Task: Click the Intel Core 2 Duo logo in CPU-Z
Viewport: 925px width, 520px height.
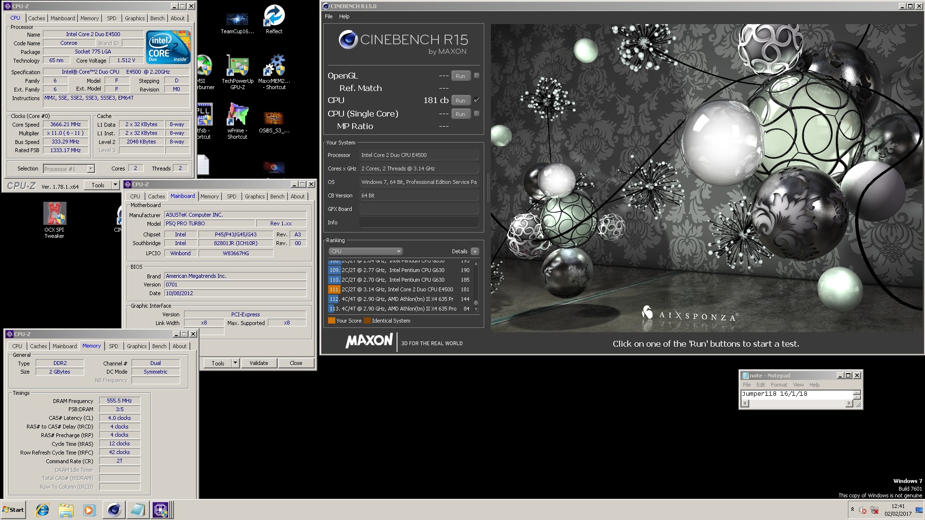Action: click(168, 47)
